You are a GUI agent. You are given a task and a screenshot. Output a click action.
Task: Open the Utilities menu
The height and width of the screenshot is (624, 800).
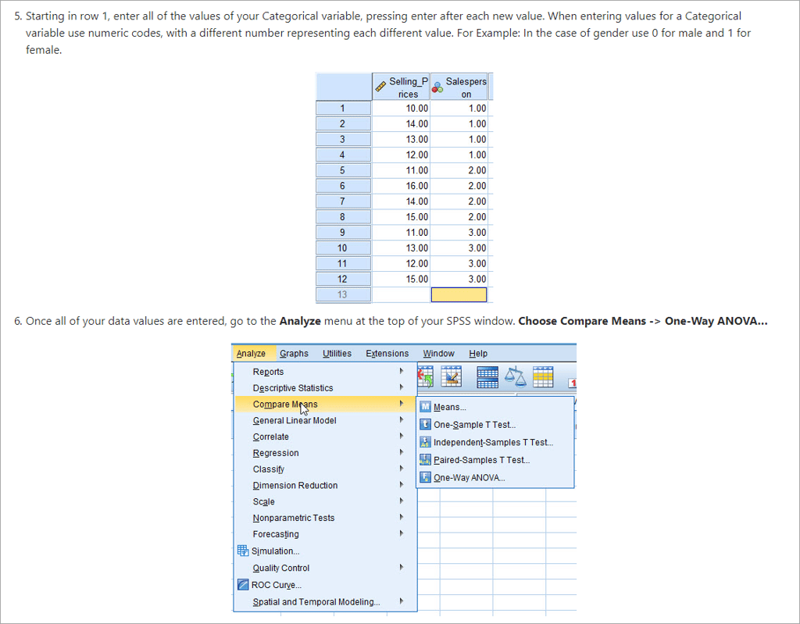(337, 354)
